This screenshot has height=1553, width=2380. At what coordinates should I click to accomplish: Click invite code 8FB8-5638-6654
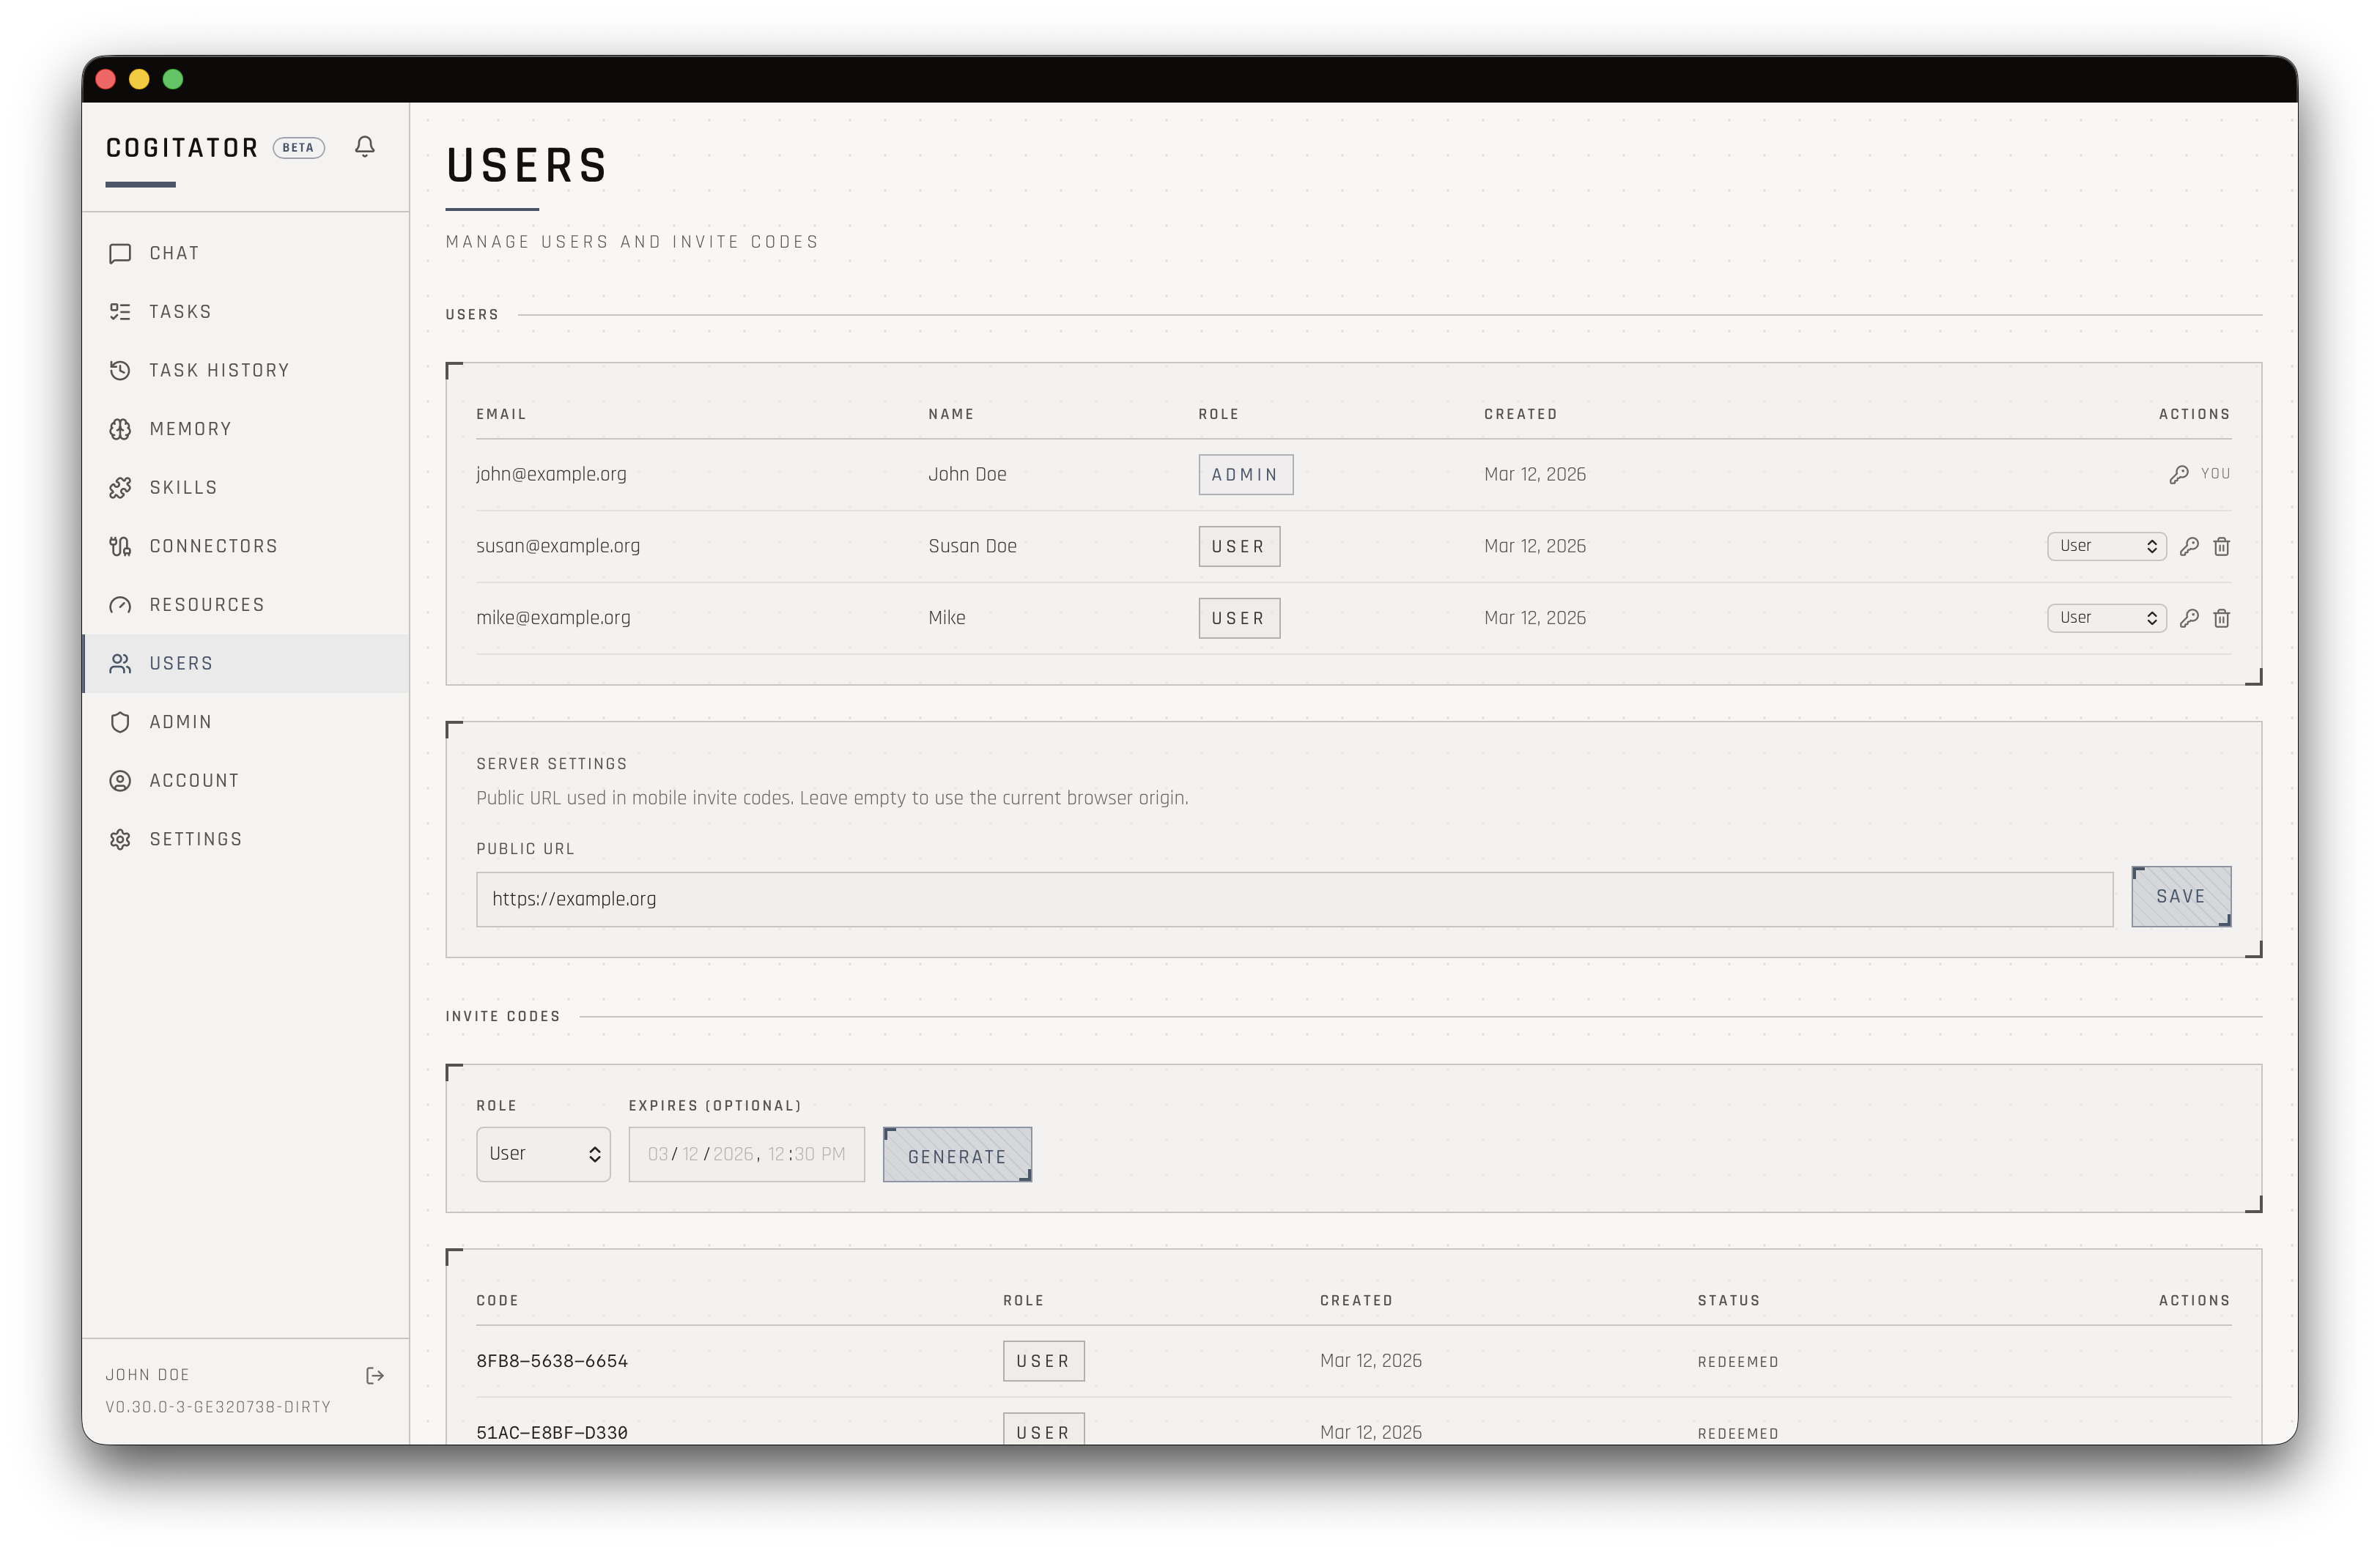pyautogui.click(x=552, y=1361)
